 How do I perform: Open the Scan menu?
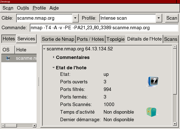pyautogui.click(x=8, y=8)
